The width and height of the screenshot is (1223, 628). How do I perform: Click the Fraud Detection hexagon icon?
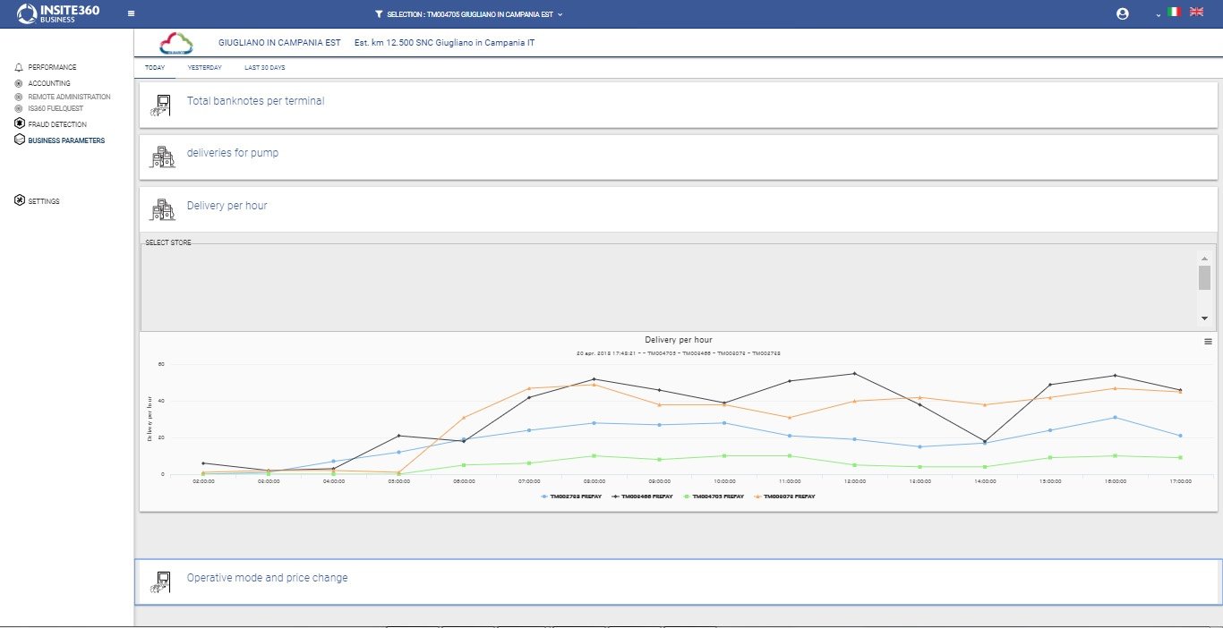[x=19, y=124]
